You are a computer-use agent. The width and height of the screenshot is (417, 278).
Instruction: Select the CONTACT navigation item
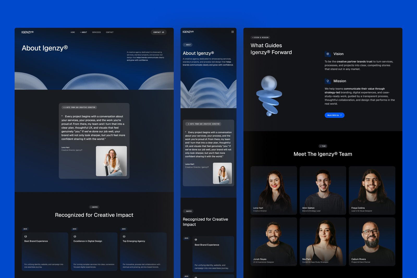(x=109, y=32)
